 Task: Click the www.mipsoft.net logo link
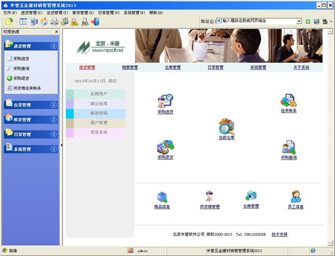point(108,50)
